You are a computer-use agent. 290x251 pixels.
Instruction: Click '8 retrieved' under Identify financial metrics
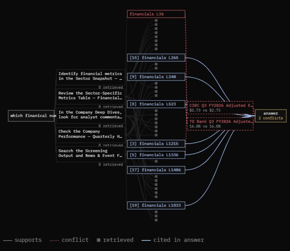click(110, 87)
